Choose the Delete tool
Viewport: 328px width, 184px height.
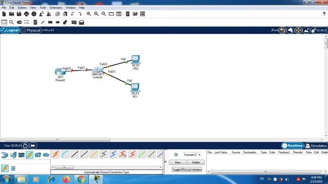coord(19,22)
